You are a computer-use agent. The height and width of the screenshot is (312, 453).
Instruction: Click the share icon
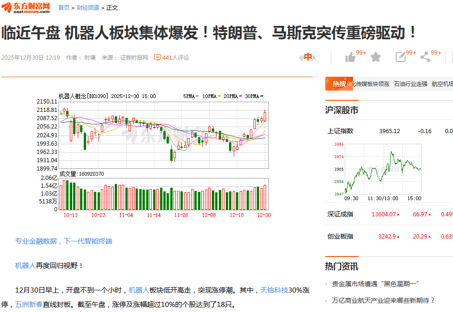pyautogui.click(x=425, y=57)
